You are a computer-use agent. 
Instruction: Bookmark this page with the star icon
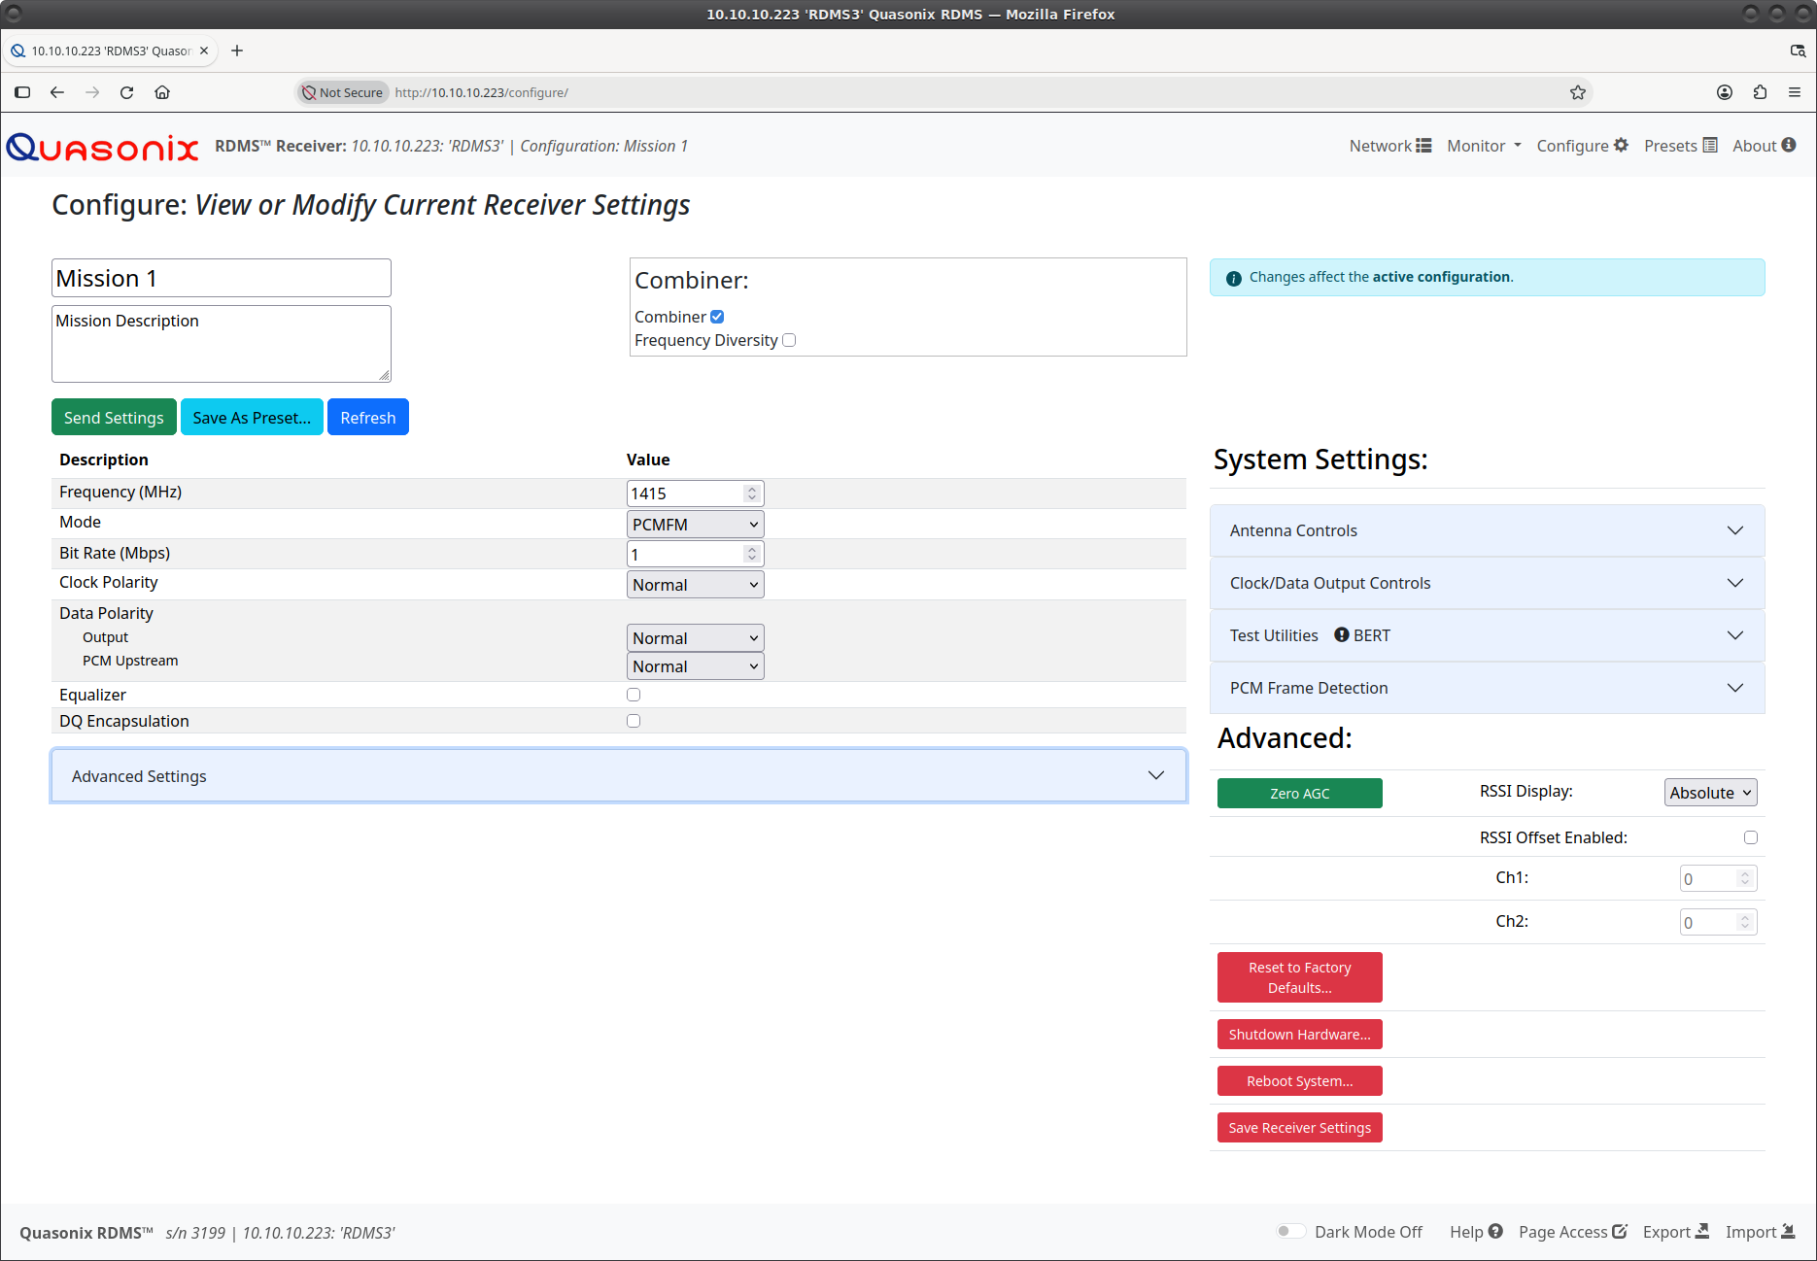coord(1578,92)
